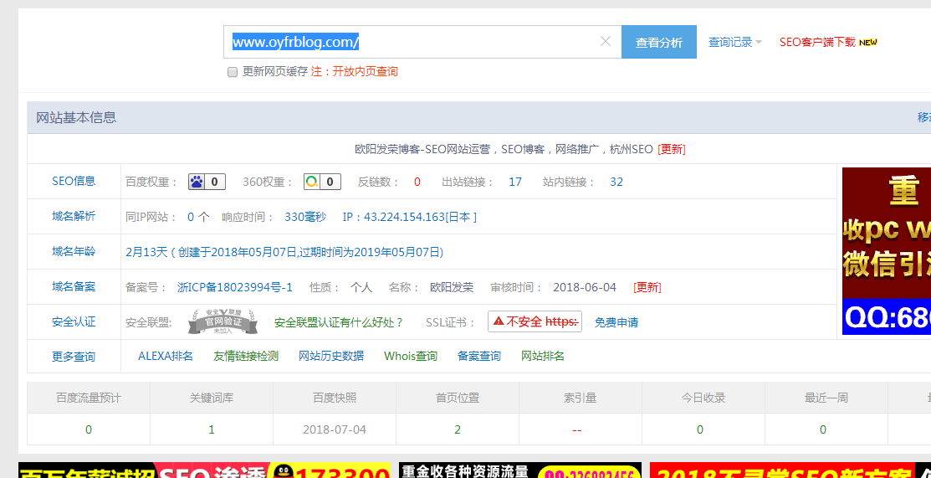This screenshot has height=478, width=931.
Task: Toggle the 更新网页缓存 checkbox
Action: click(x=233, y=72)
